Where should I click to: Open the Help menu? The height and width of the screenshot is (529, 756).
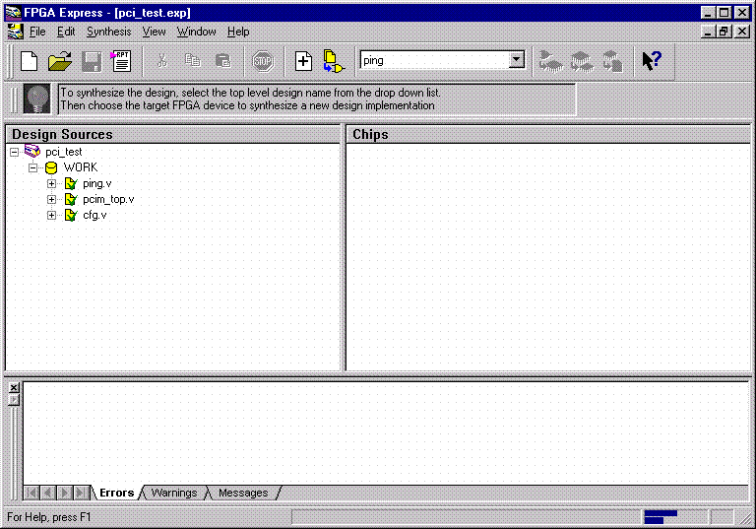[x=238, y=32]
